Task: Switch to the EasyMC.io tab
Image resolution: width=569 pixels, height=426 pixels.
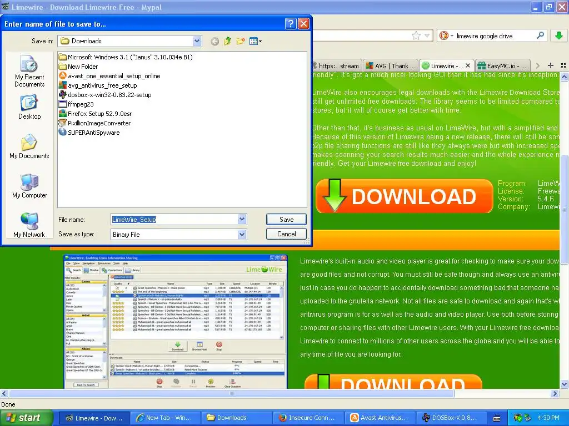Action: 502,66
